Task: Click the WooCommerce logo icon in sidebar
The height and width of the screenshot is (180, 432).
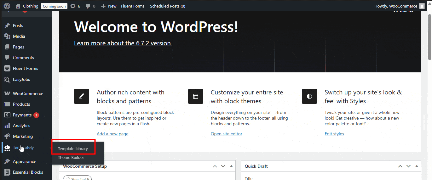Action: tap(7, 93)
